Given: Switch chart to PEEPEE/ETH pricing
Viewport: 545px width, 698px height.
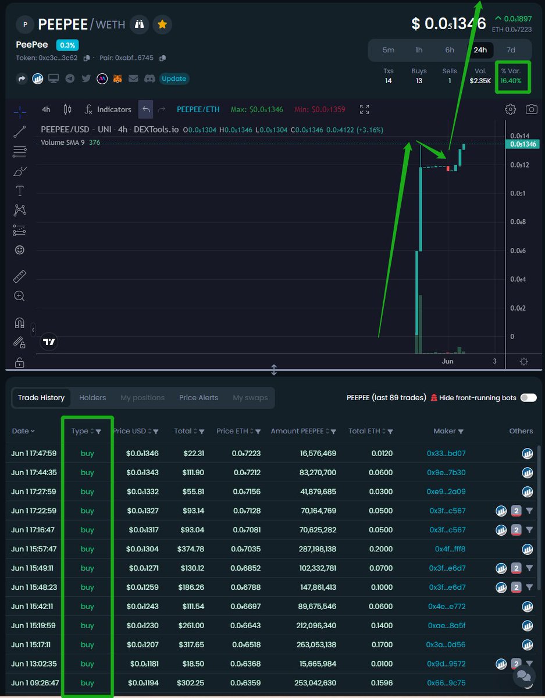Looking at the screenshot, I should [198, 109].
